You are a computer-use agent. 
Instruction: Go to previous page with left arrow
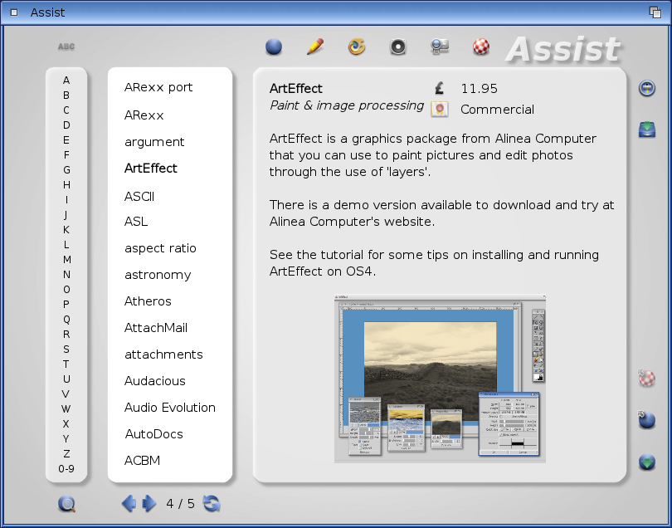129,504
